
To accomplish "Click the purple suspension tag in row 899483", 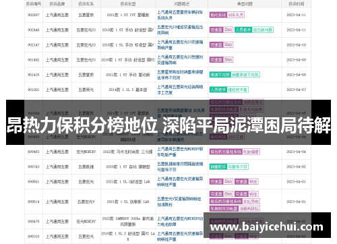I will [226, 152].
